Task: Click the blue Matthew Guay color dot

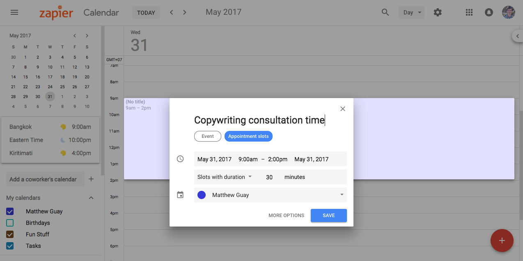Action: tap(202, 195)
